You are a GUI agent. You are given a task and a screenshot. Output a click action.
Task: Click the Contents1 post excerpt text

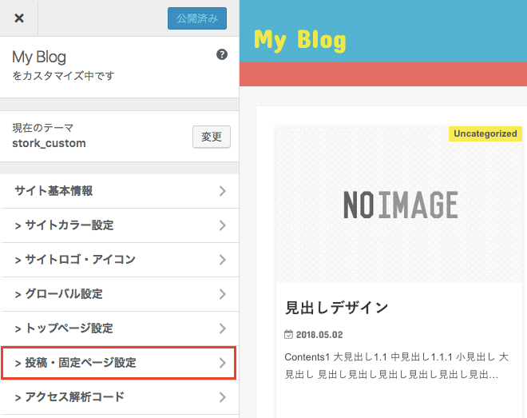397,365
